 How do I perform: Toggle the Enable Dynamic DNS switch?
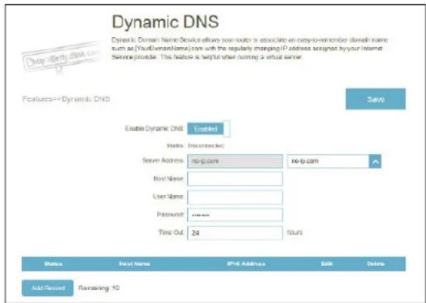[x=208, y=129]
